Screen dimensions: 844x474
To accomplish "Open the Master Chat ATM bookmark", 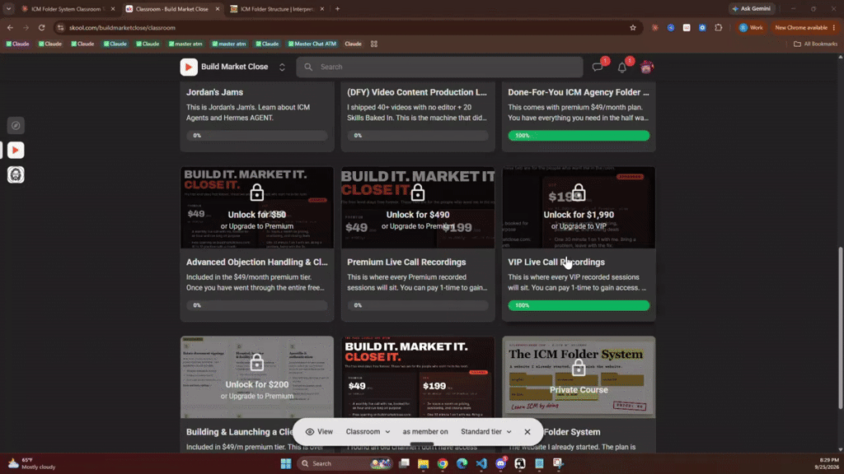I will (x=312, y=44).
